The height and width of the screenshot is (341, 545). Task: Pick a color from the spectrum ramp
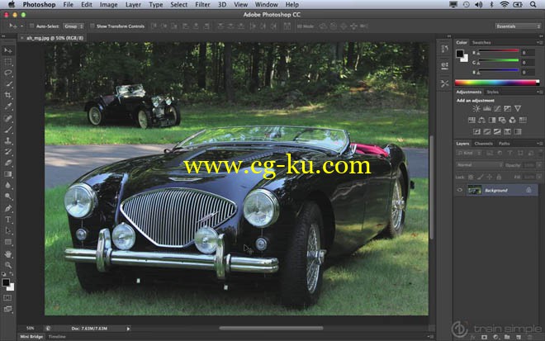click(497, 83)
